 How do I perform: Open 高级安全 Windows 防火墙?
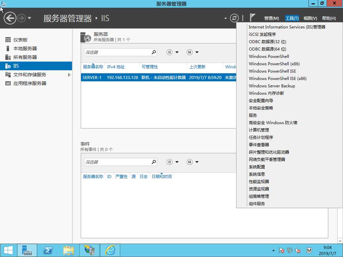(x=273, y=123)
